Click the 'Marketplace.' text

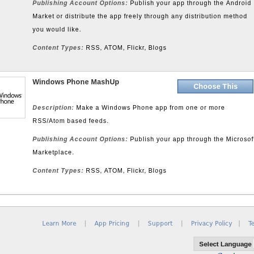[x=53, y=152]
